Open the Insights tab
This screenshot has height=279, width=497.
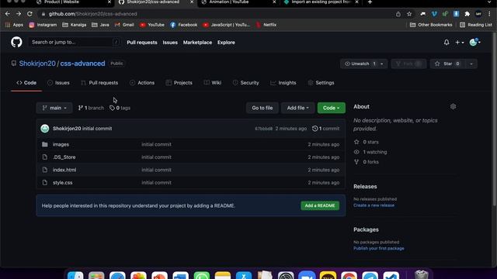283,83
